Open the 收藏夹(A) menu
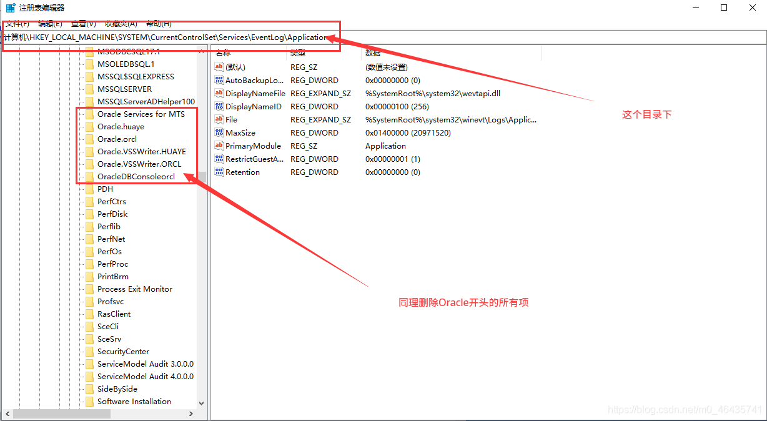 point(121,24)
